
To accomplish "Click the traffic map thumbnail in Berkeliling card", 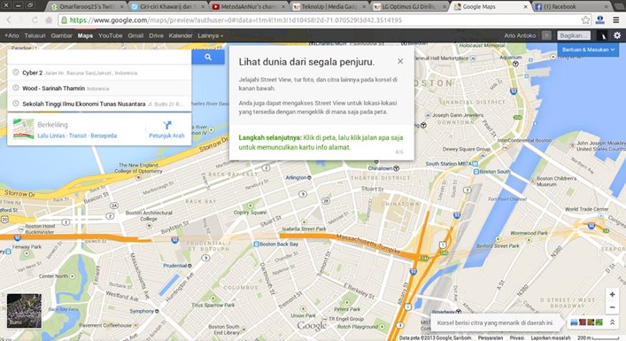I will [x=24, y=129].
